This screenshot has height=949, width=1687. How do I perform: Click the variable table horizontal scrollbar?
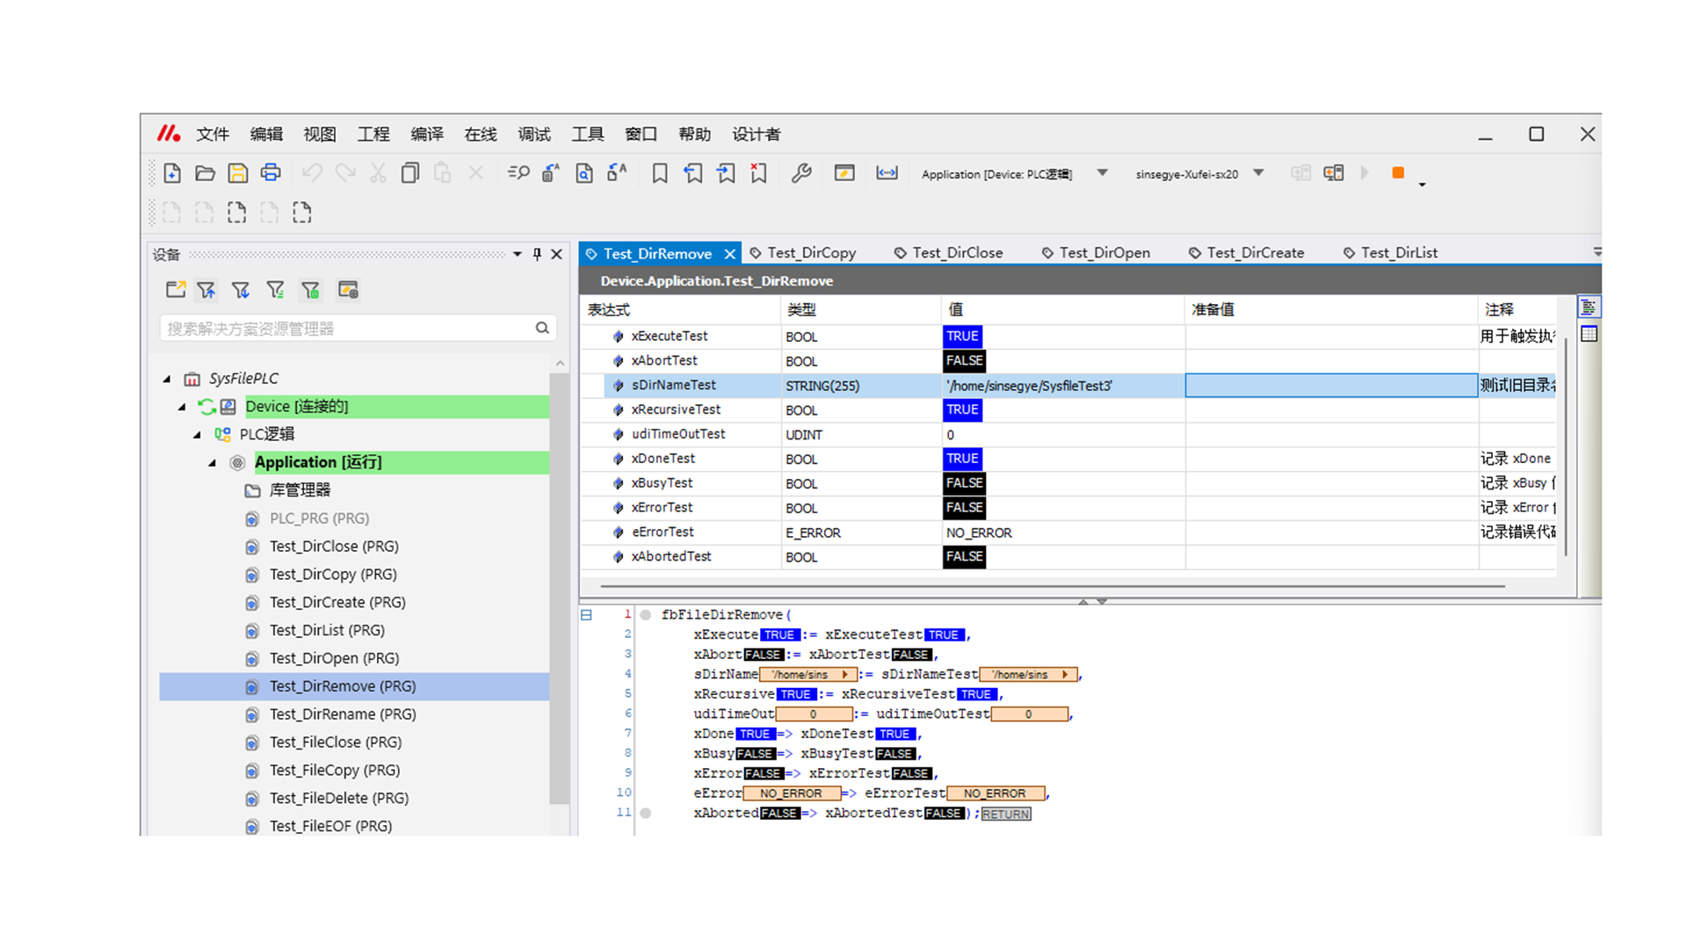click(x=1053, y=586)
